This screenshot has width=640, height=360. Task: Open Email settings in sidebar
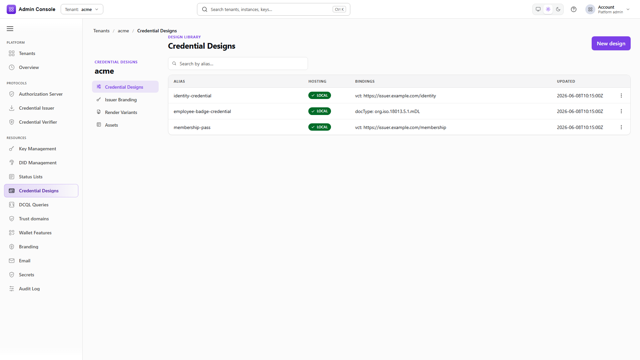coord(41,261)
